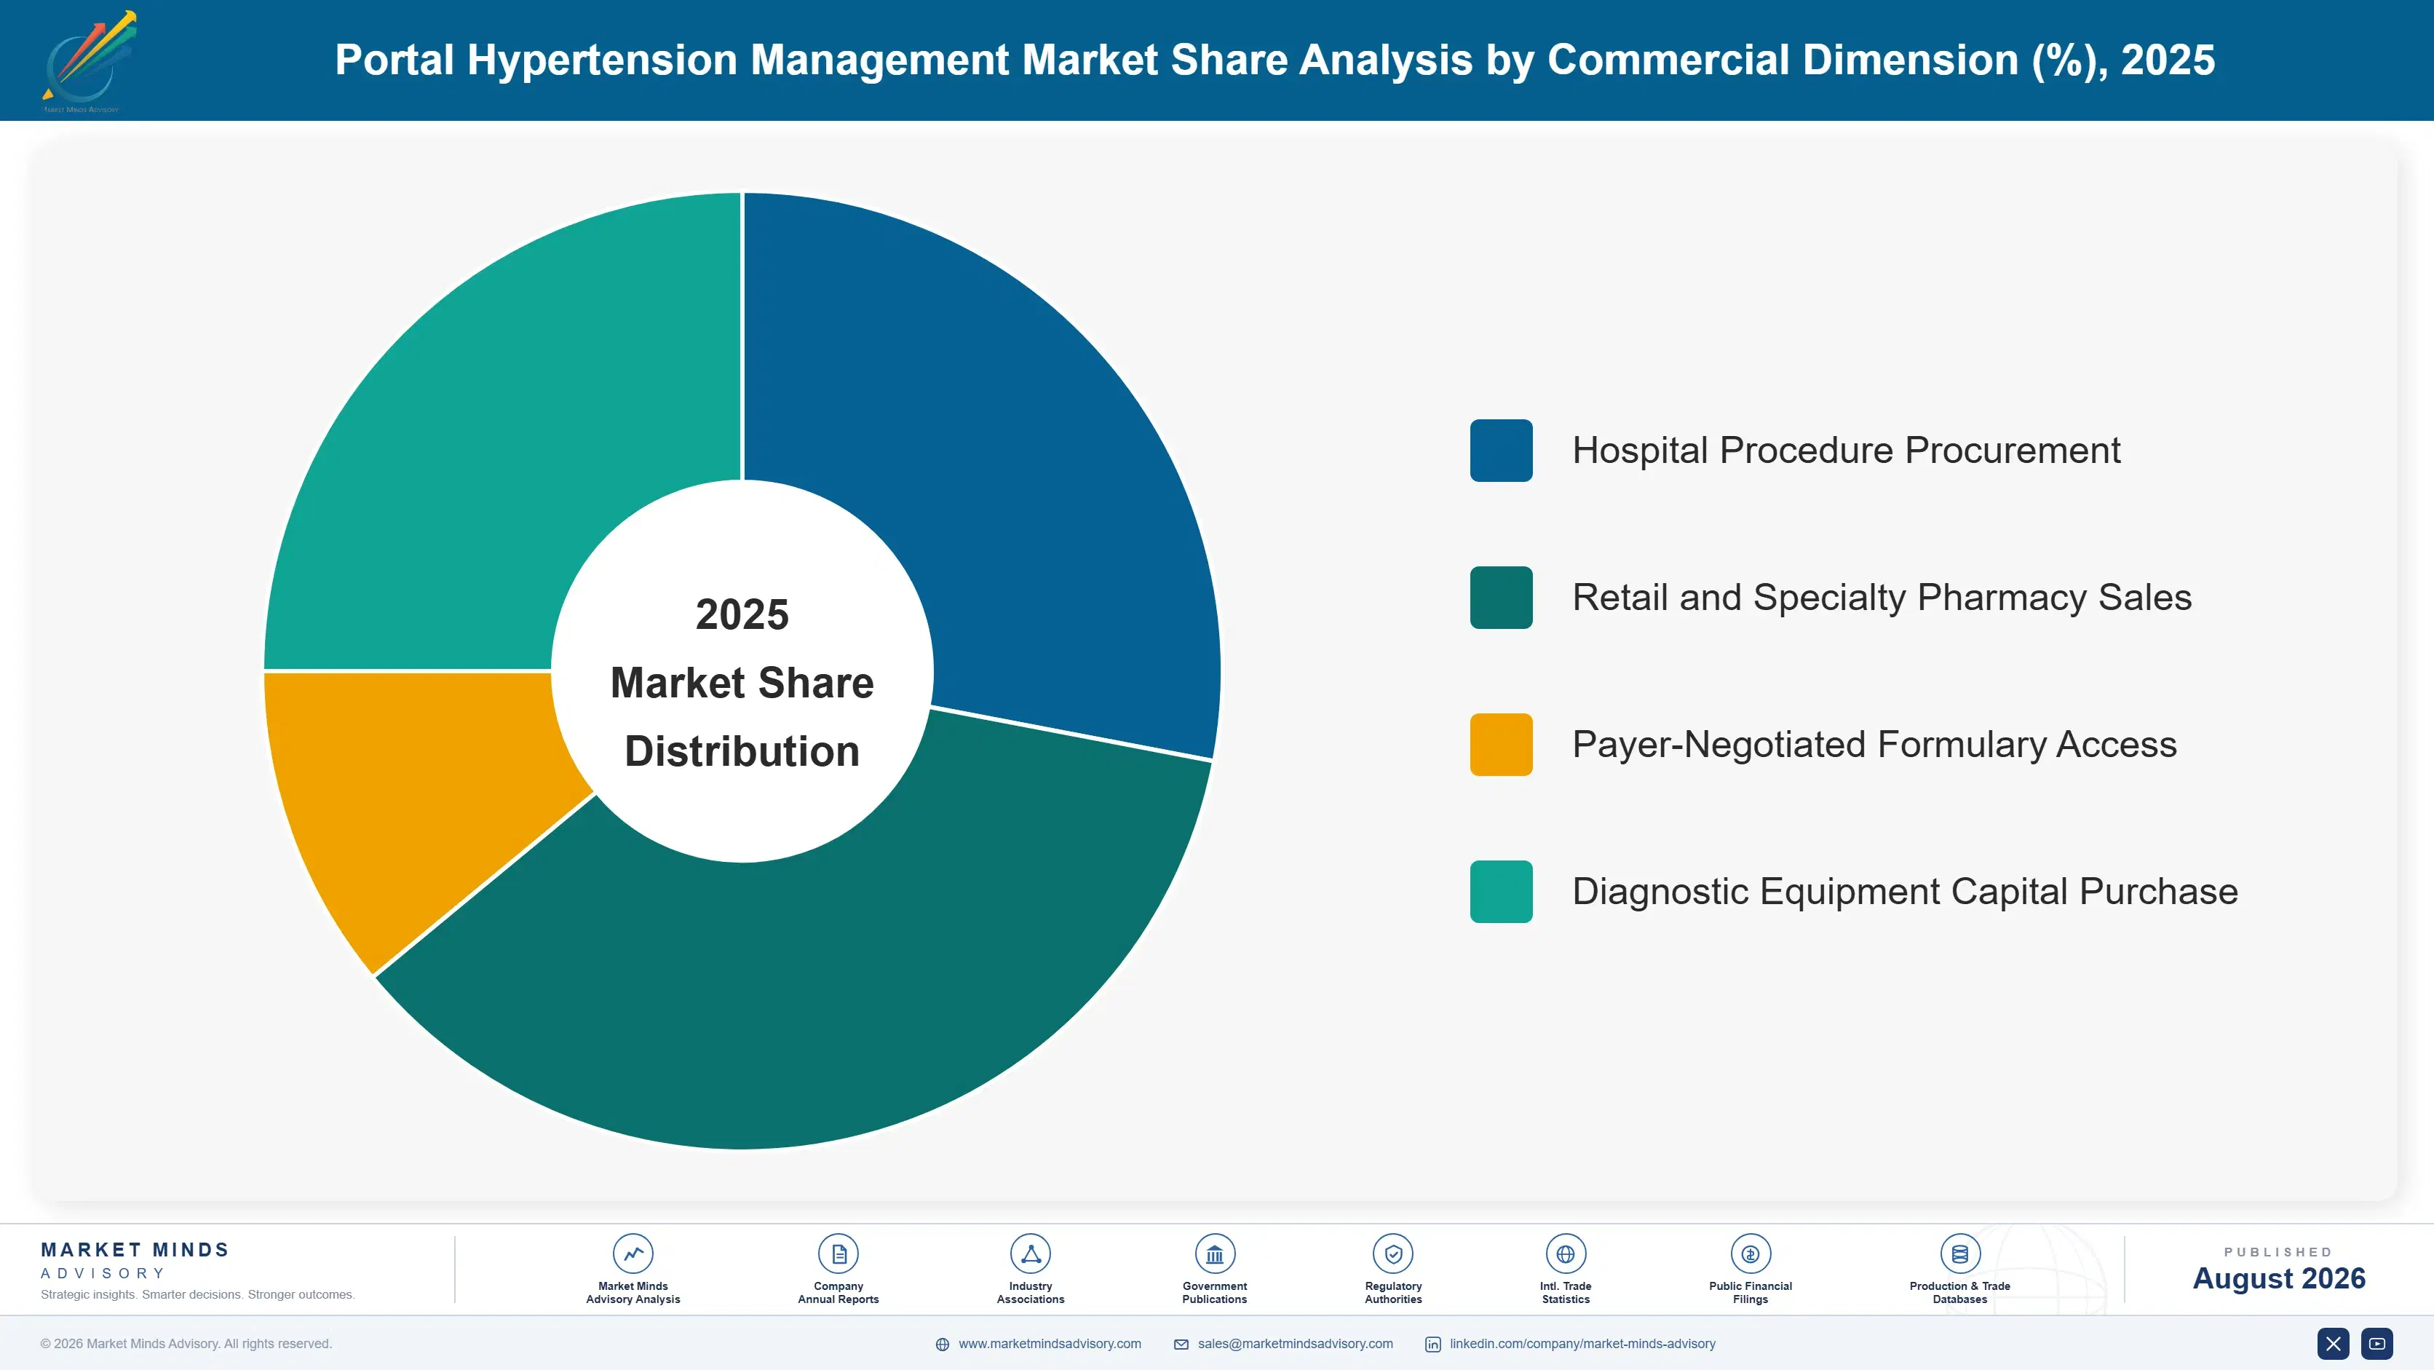Click Payer-Negotiated Formulary Access orange swatch
The image size is (2434, 1370).
1500,745
